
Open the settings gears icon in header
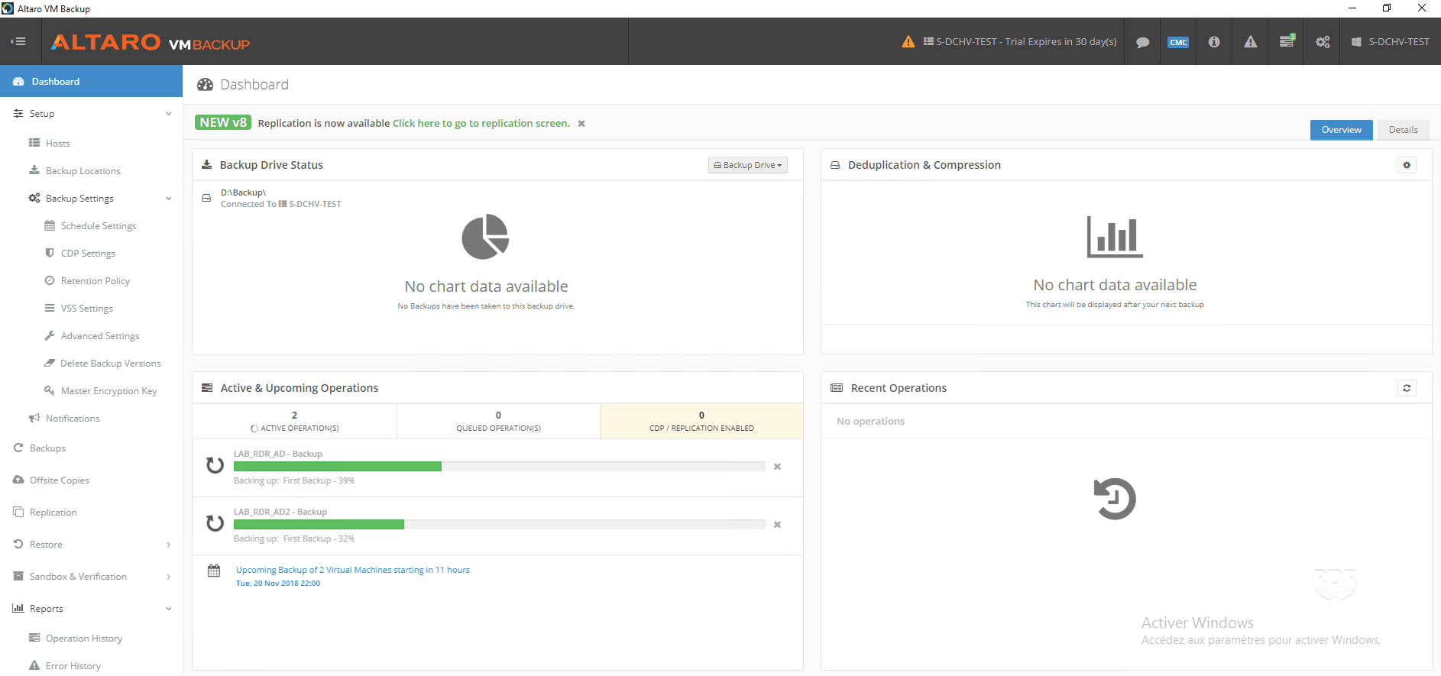[x=1323, y=42]
